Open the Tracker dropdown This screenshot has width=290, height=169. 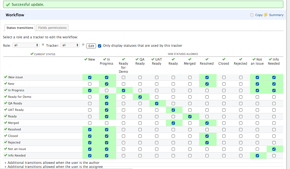(x=70, y=45)
